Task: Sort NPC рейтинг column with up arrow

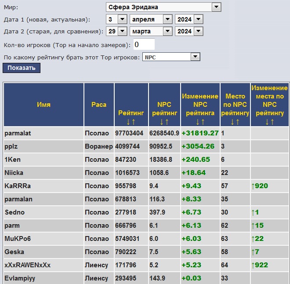Action: [167, 122]
